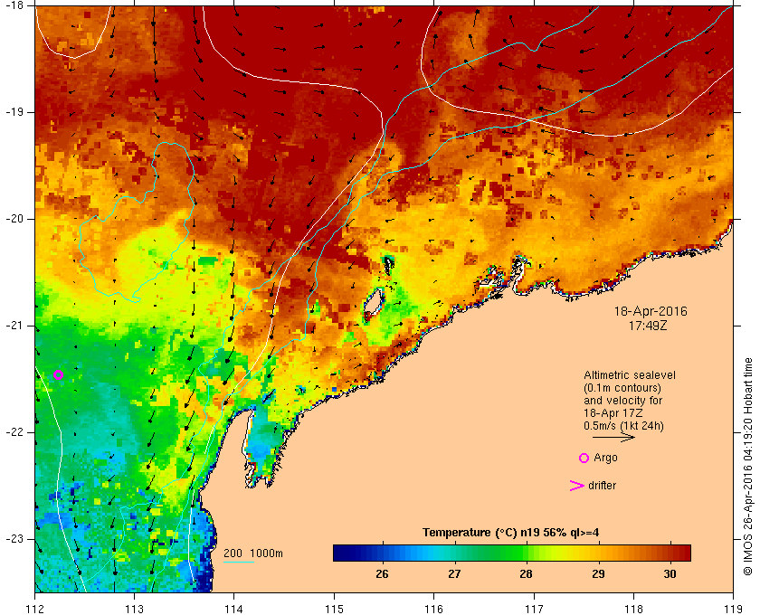The height and width of the screenshot is (615, 760).
Task: Click the longitude axis label 114
Action: [234, 609]
